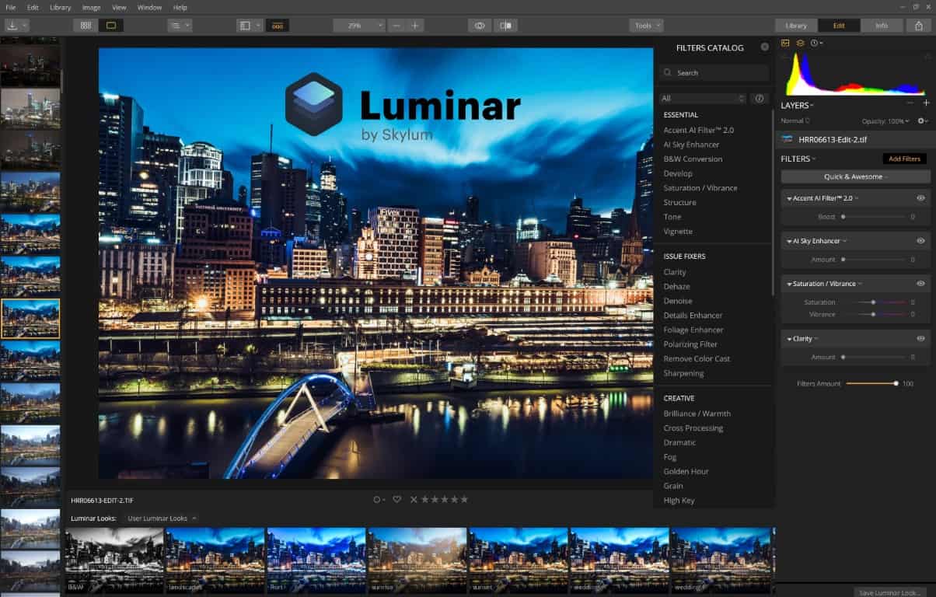Click the Vibrance slider handle
The height and width of the screenshot is (597, 936).
(873, 315)
